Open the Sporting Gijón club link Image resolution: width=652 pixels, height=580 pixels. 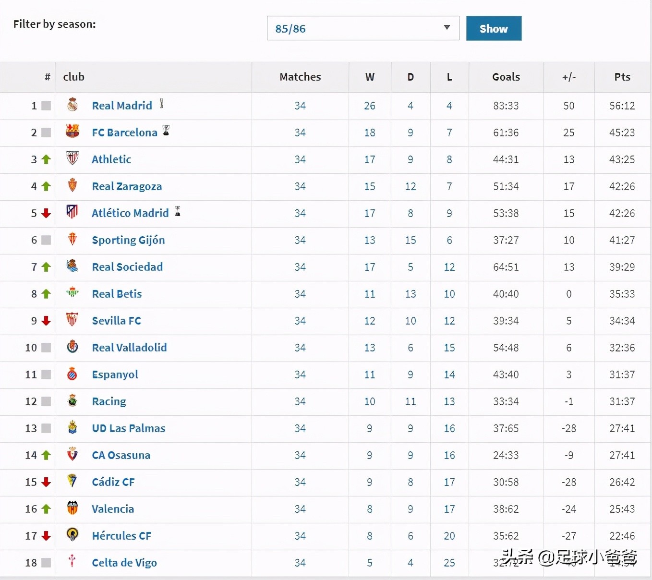pyautogui.click(x=128, y=240)
